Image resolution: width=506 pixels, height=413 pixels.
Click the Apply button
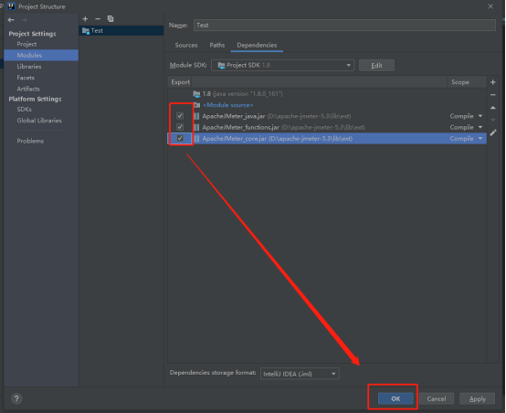tap(478, 398)
